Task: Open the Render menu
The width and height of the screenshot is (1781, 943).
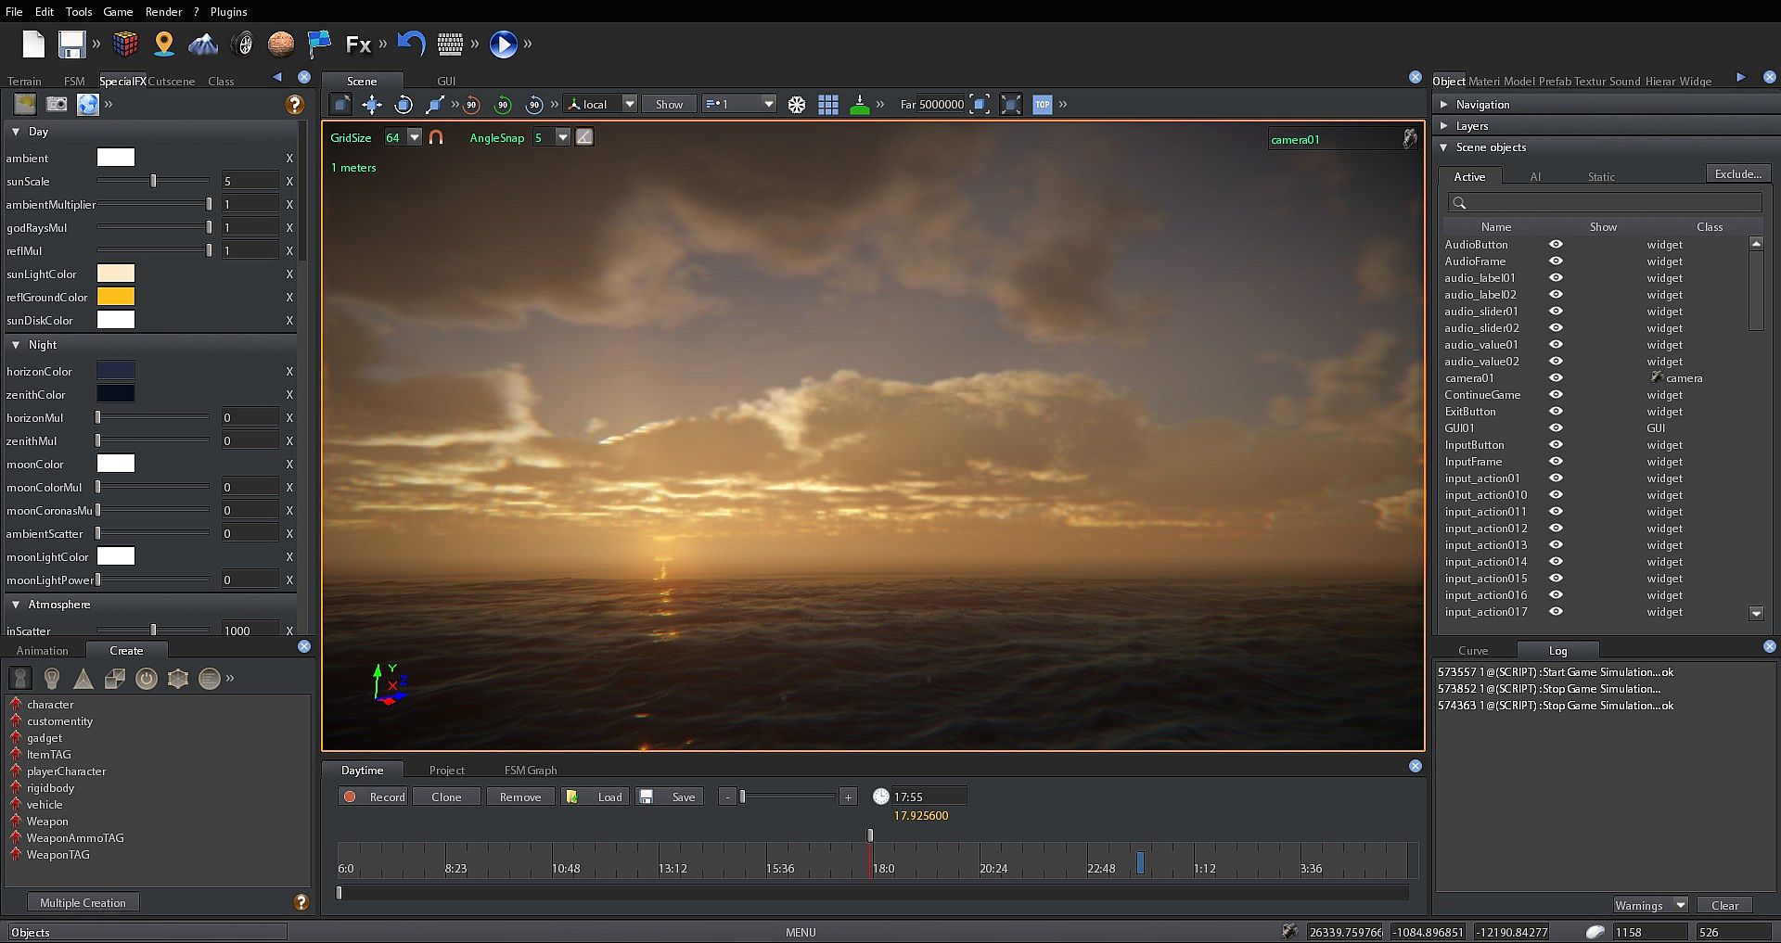Action: tap(163, 11)
